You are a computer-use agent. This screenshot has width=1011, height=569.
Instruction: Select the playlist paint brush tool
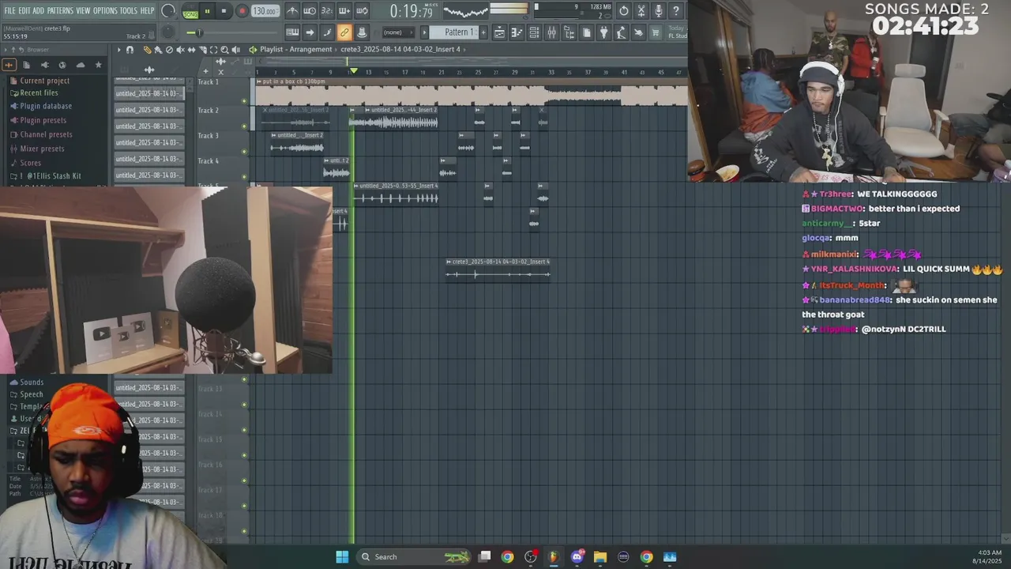[x=158, y=50]
